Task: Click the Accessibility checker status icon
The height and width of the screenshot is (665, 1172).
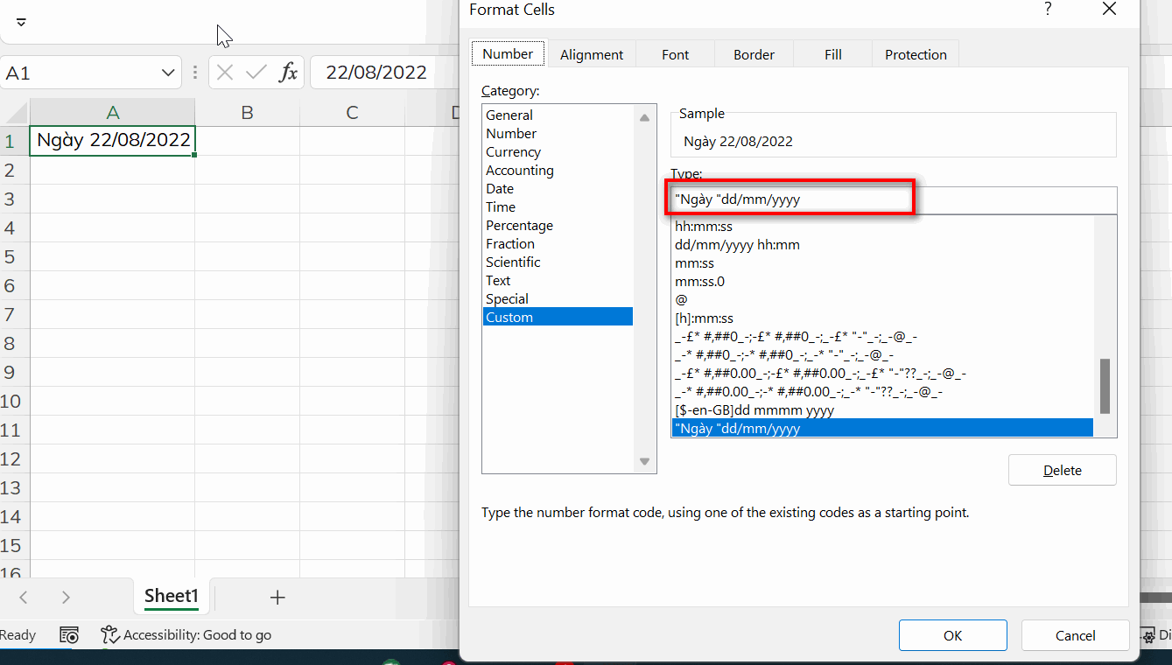Action: pos(109,635)
